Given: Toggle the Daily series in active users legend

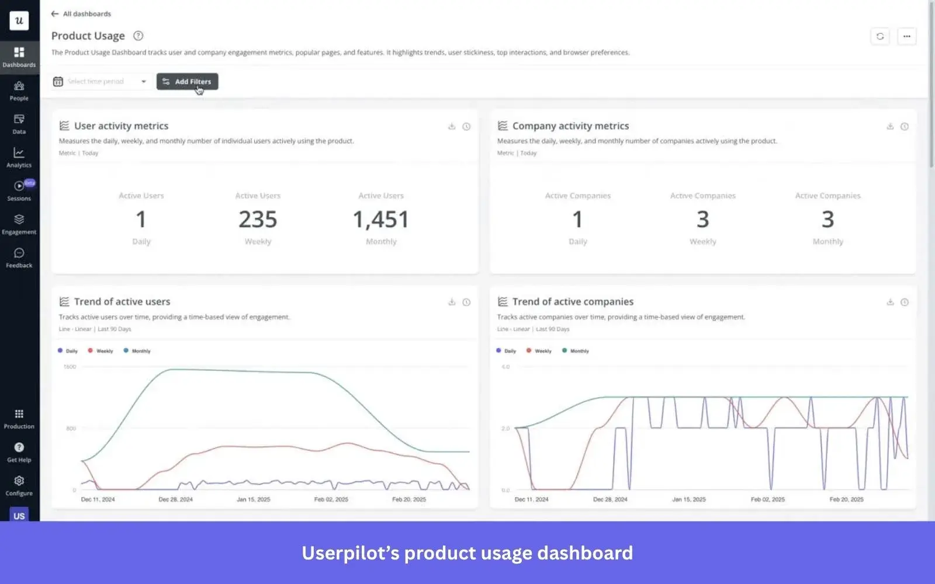Looking at the screenshot, I should pyautogui.click(x=67, y=350).
